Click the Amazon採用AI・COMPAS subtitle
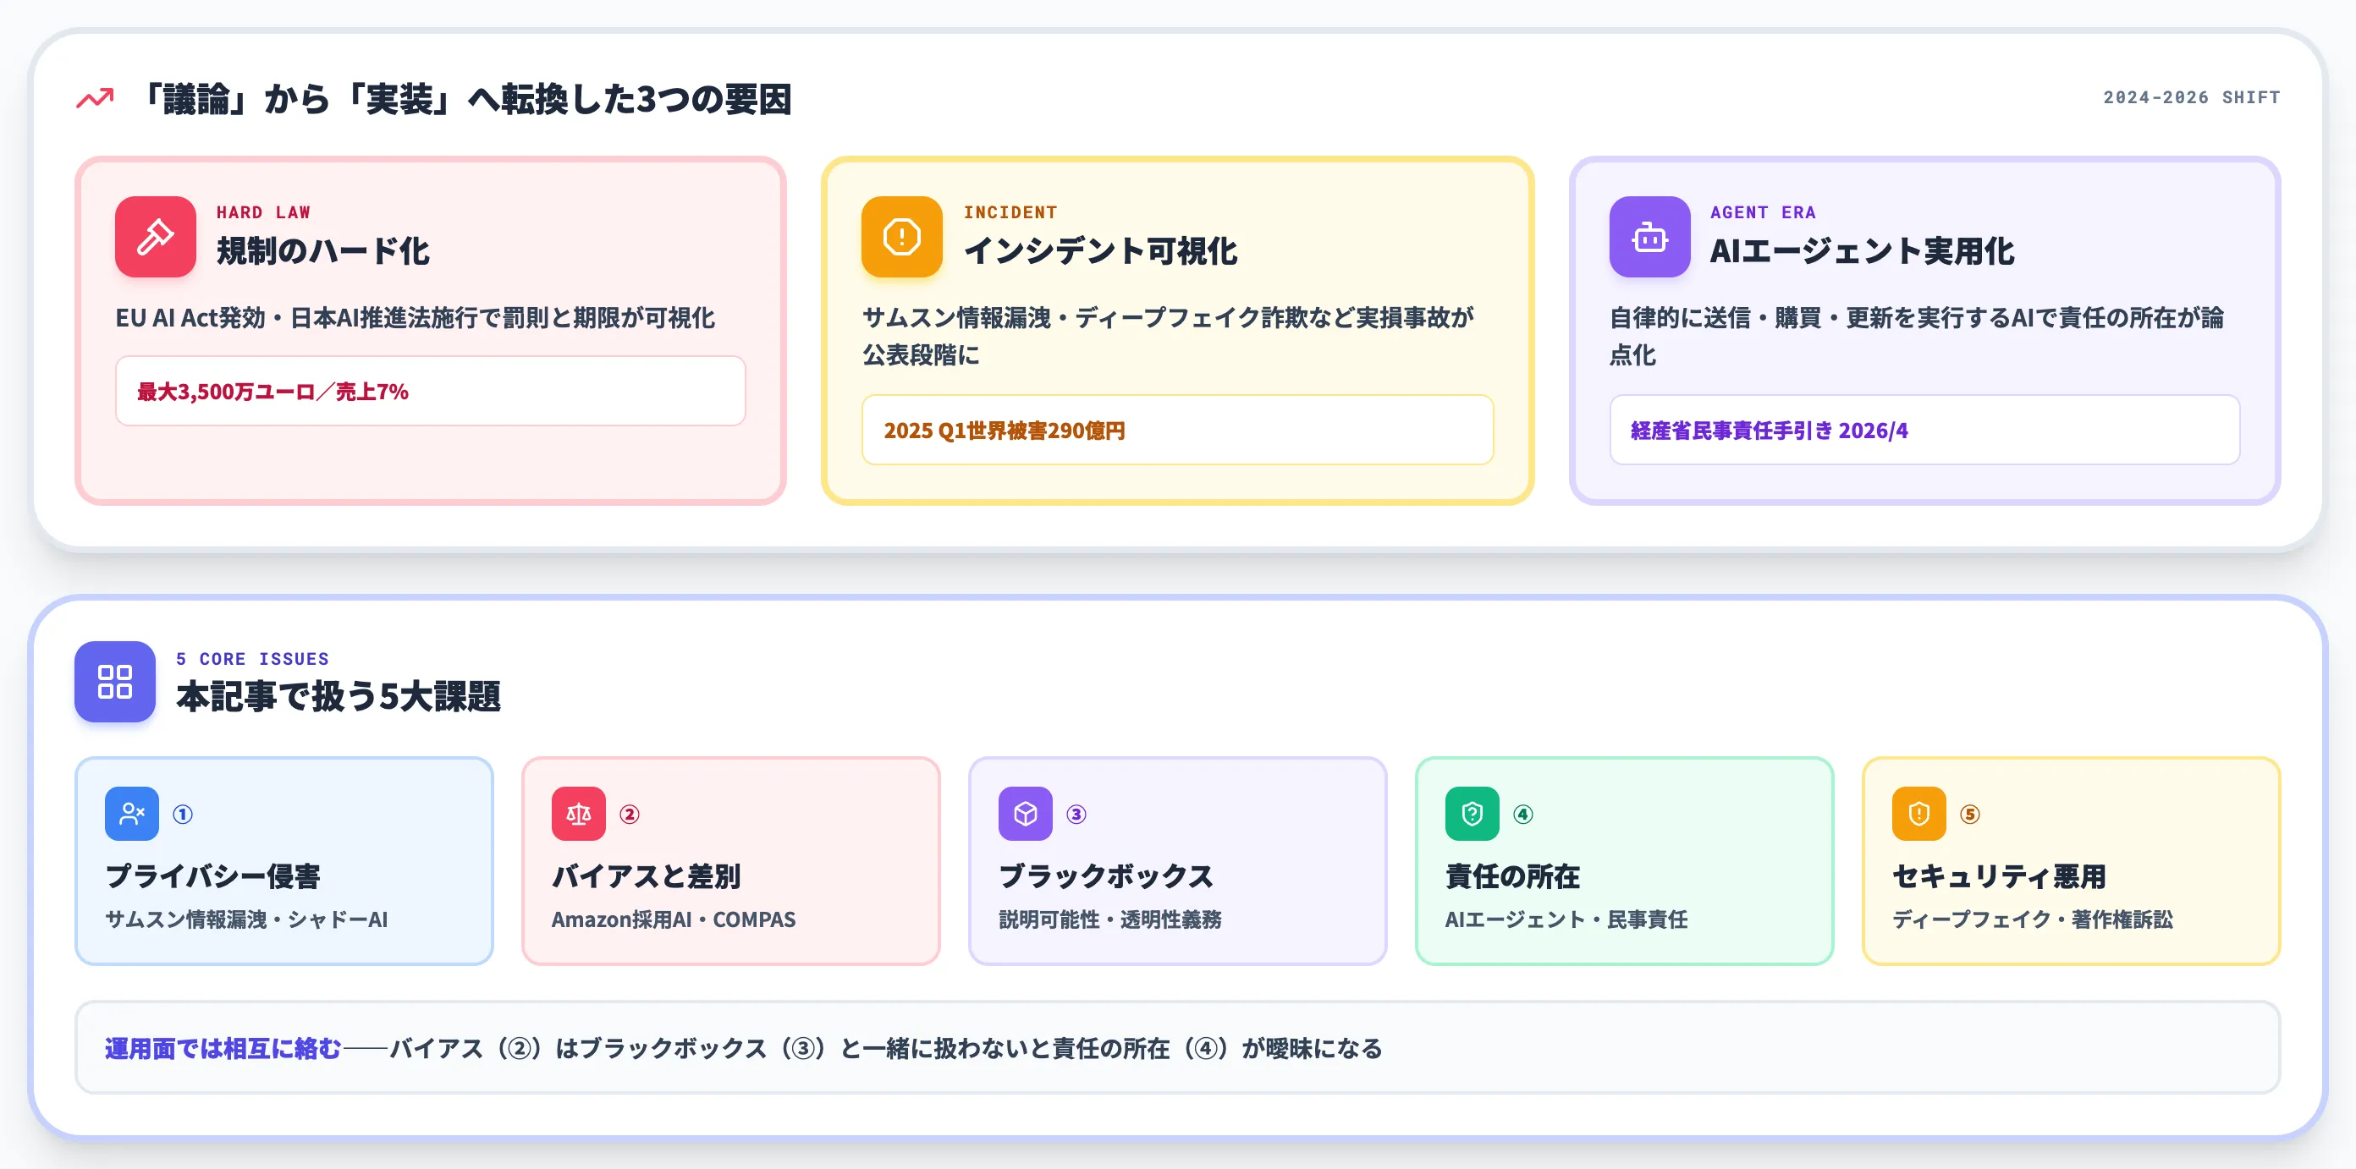 coord(674,919)
